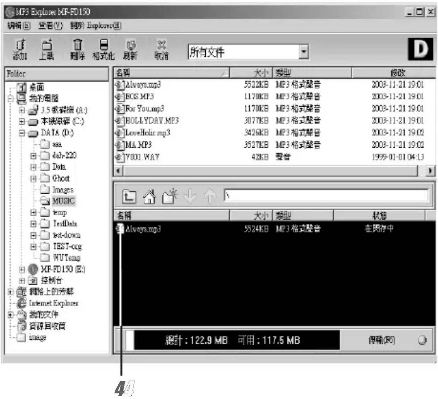
Task: Click the 刪除 (Delete) trash icon
Action: pos(77,50)
